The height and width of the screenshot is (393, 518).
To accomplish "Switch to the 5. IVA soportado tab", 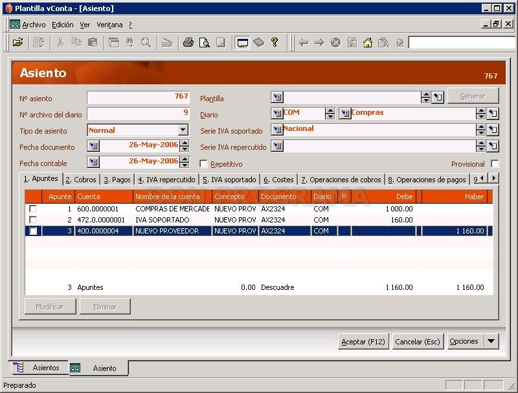I will coord(229,180).
